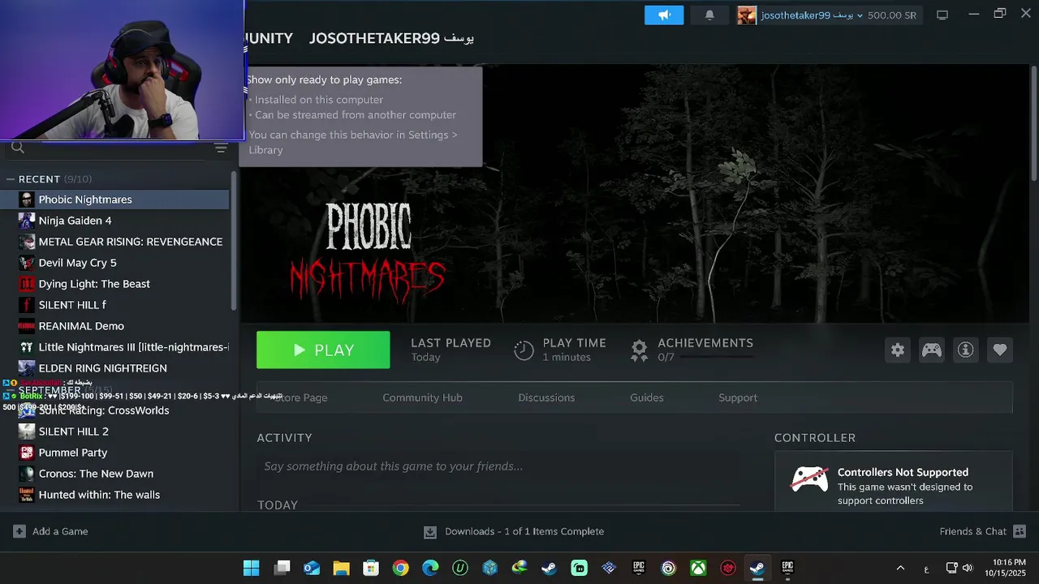Select ELDEN RING NIGHTREIGN in the list
1039x584 pixels.
[114, 368]
